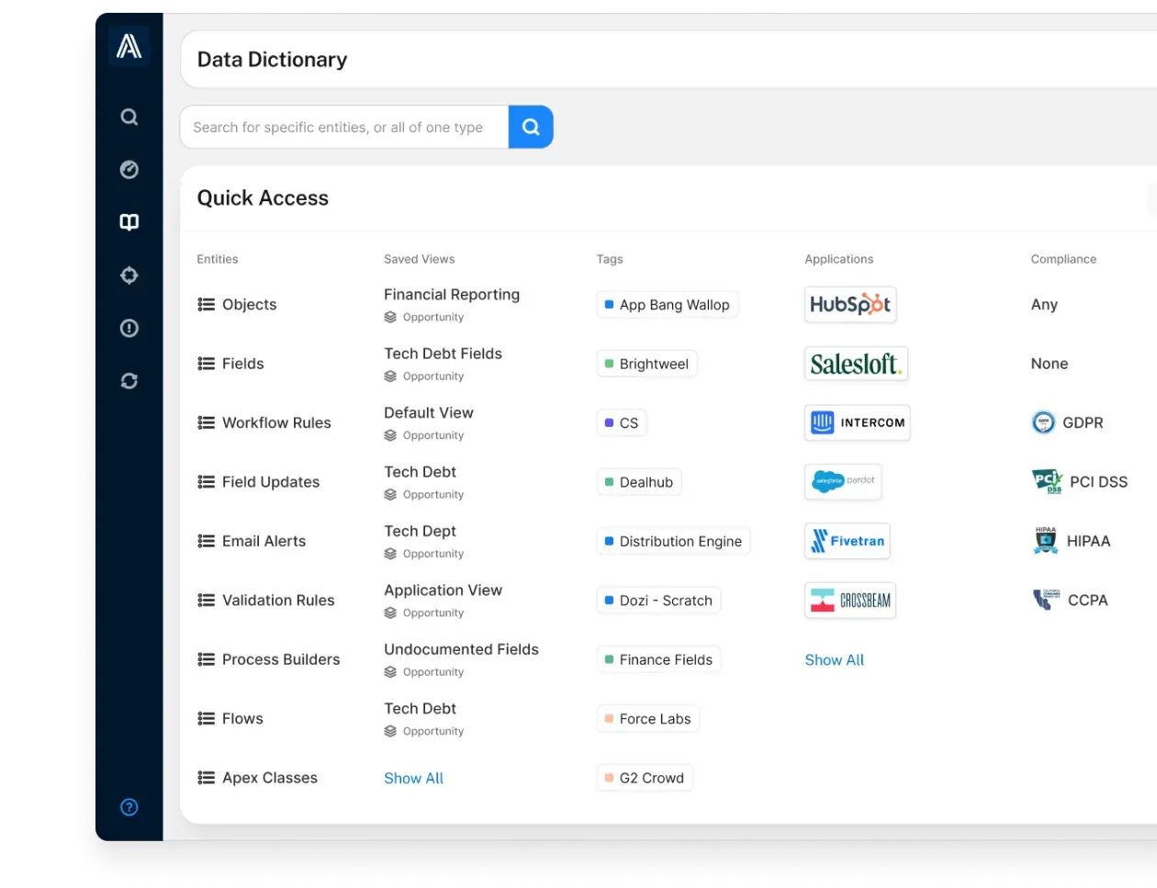1157x888 pixels.
Task: Select the PCI DSS compliance filter
Action: click(1079, 481)
